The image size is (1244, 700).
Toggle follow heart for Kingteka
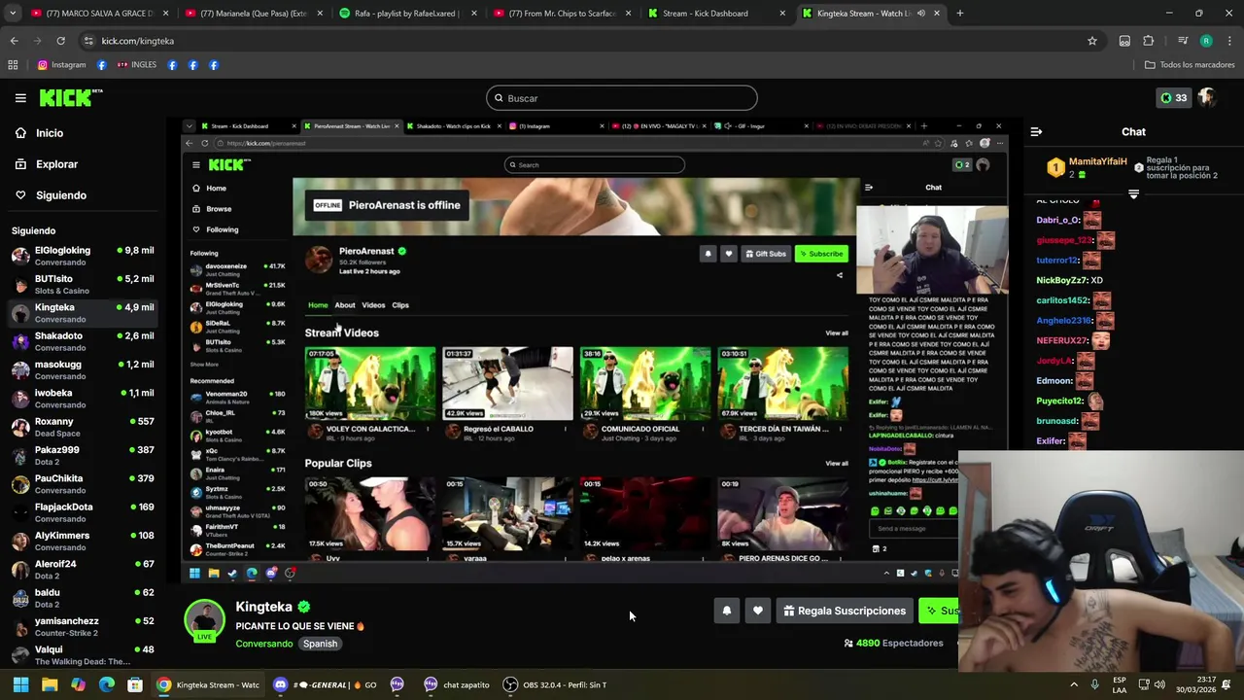coord(758,611)
